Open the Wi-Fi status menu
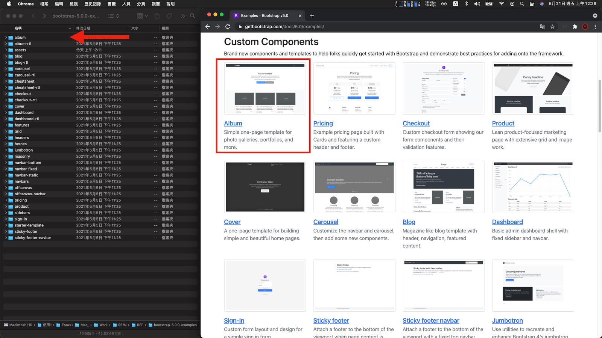 click(502, 4)
